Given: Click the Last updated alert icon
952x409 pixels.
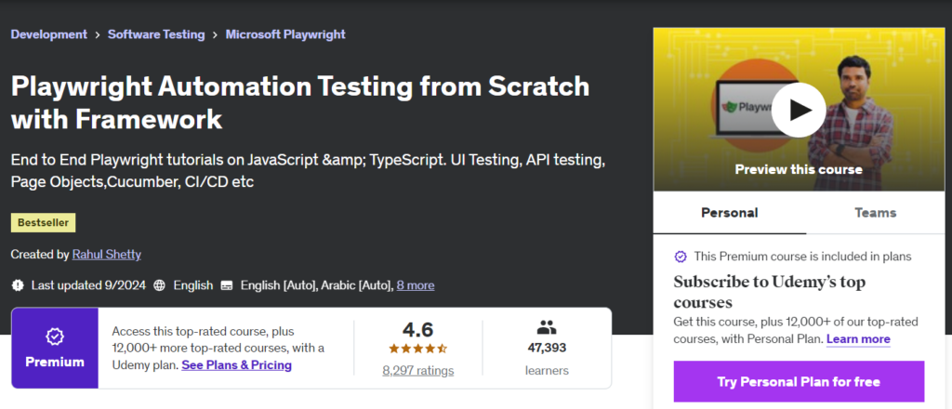Looking at the screenshot, I should tap(18, 285).
